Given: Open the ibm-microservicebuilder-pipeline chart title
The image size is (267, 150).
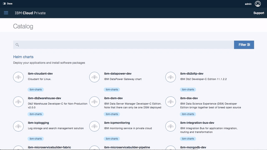Looking at the screenshot, I should 127,147.
